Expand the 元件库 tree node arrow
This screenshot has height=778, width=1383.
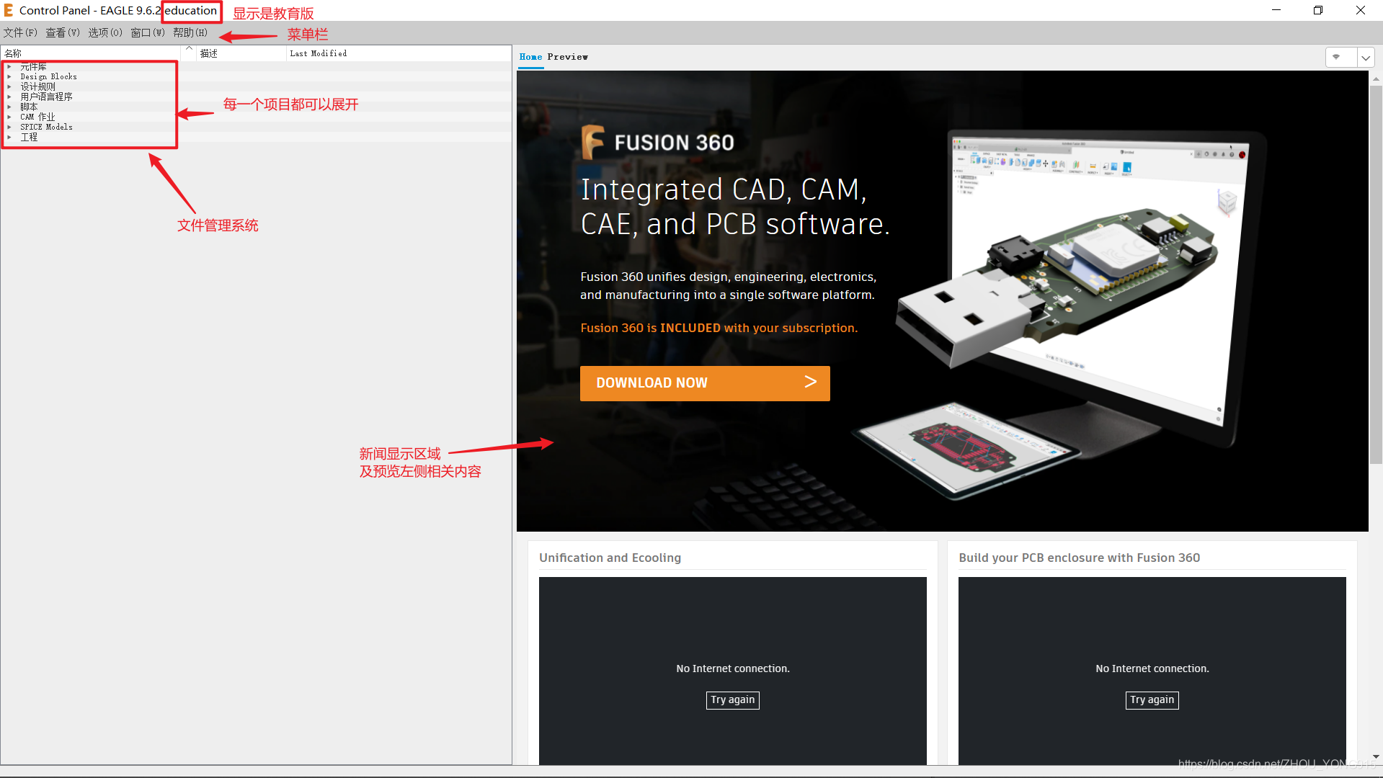[9, 66]
